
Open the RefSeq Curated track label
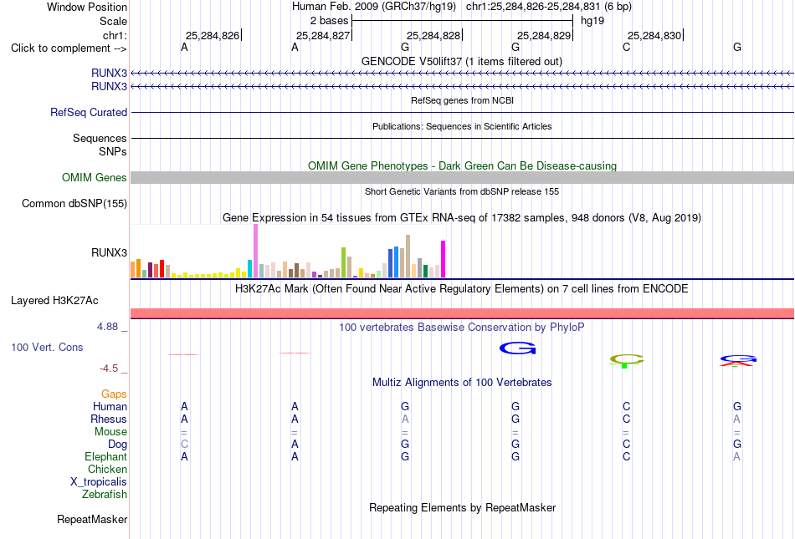tap(89, 112)
